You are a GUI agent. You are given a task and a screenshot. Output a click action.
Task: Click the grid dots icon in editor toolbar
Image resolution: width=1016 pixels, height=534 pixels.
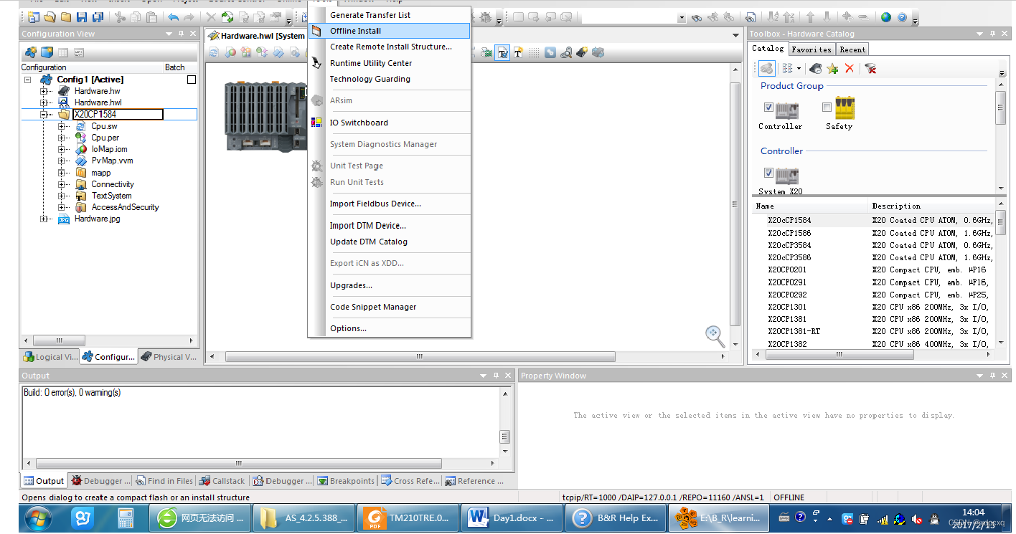coord(532,52)
